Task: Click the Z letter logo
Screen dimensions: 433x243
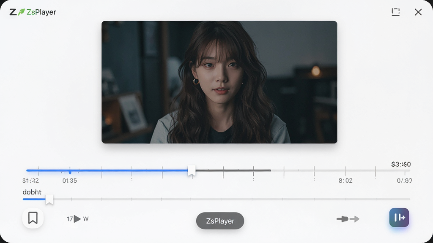Action: pyautogui.click(x=13, y=12)
